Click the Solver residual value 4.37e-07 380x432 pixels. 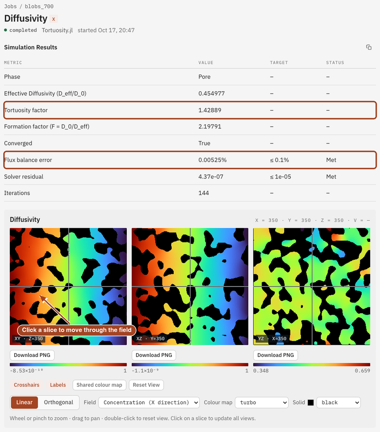pyautogui.click(x=211, y=177)
